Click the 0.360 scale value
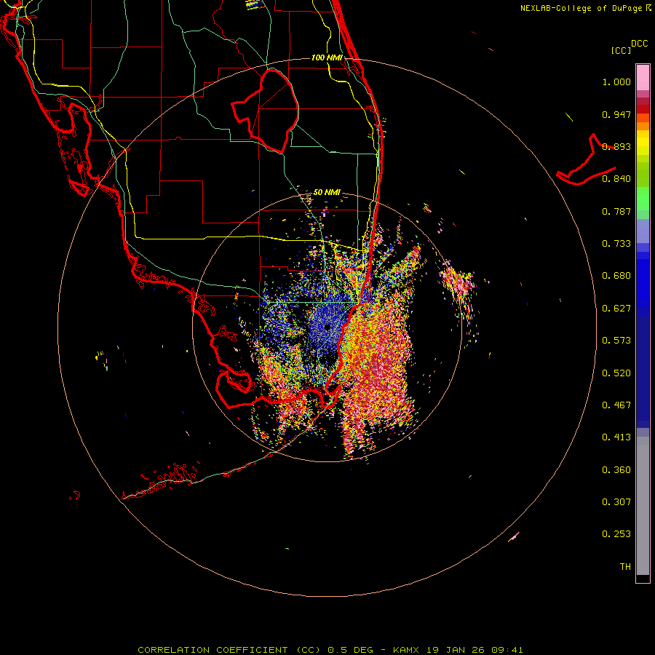Viewport: 655px width, 655px height. tap(616, 470)
